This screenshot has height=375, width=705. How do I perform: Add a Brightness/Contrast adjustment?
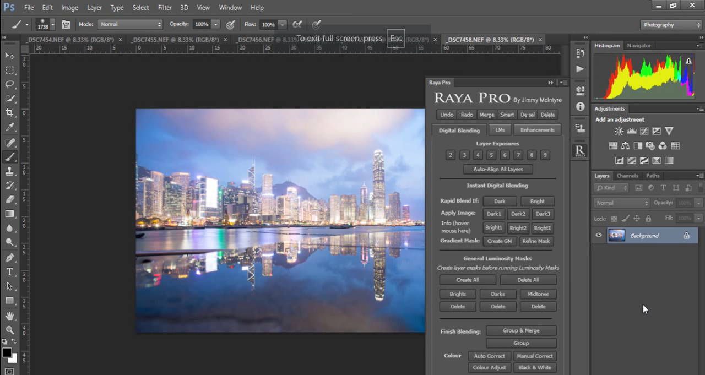click(619, 131)
